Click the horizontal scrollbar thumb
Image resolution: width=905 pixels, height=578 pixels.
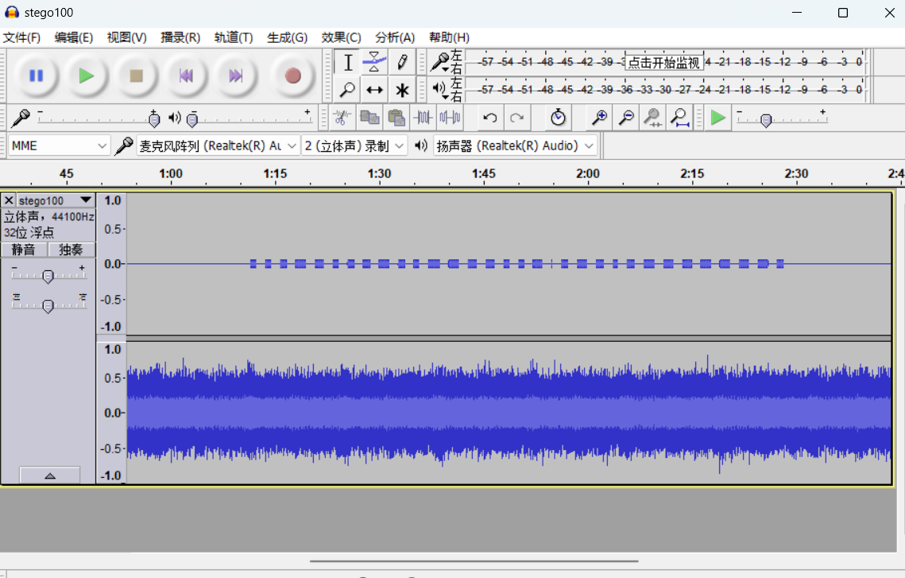474,561
